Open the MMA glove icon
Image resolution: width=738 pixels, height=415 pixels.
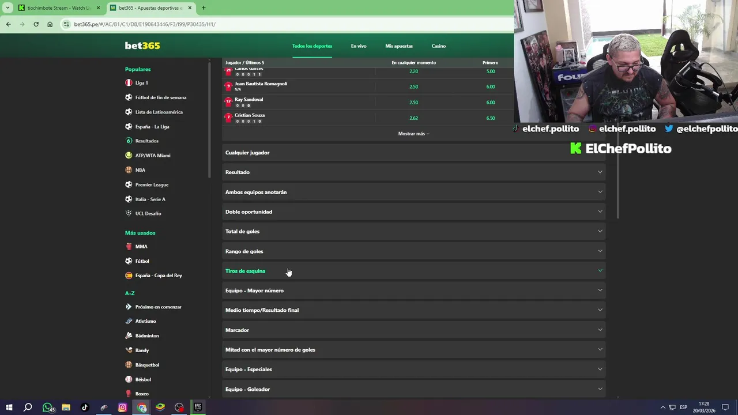click(129, 247)
